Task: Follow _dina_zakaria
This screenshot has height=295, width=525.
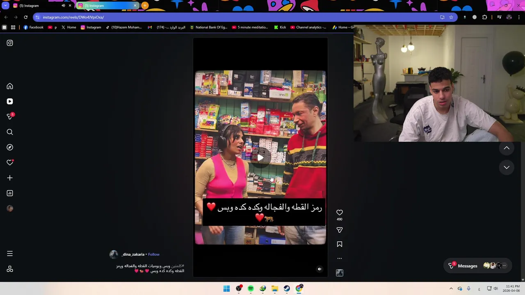Action: click(154, 254)
